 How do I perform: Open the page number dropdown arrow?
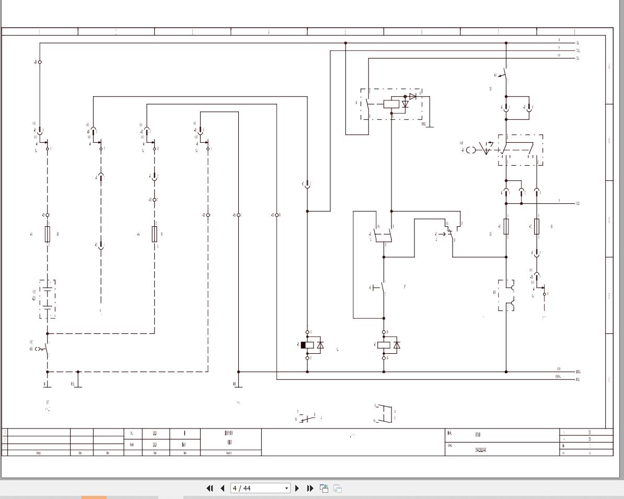[286, 488]
